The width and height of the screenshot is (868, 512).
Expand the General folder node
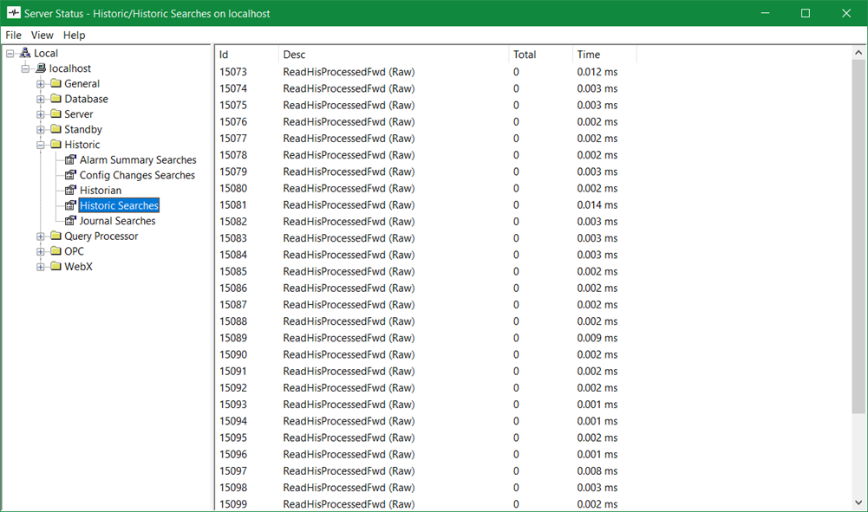coord(41,84)
